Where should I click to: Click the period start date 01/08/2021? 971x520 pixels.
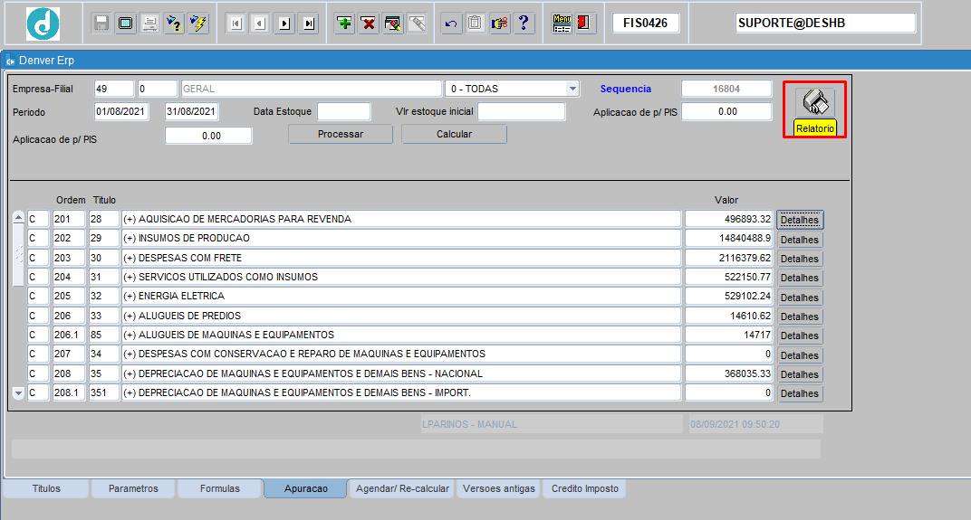pyautogui.click(x=121, y=112)
